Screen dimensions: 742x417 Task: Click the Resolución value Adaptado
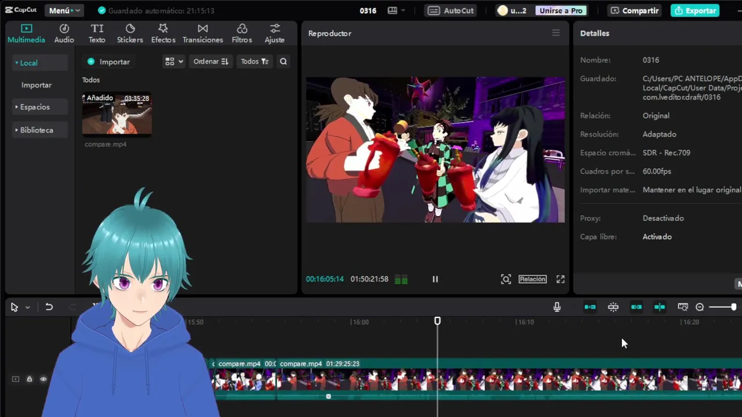pos(660,134)
